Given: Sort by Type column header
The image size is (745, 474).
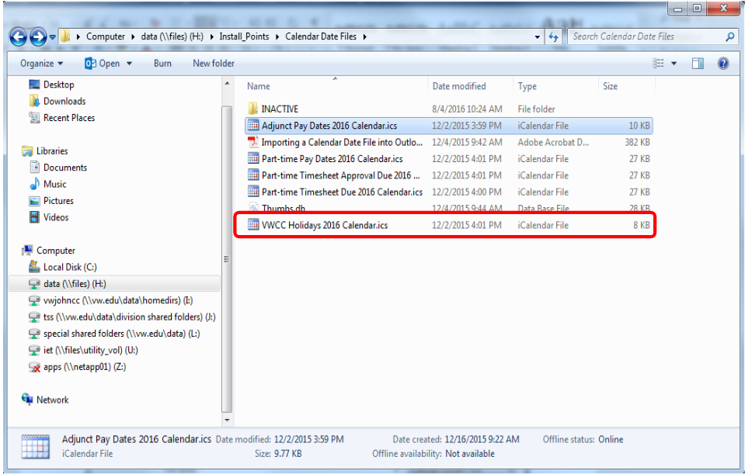Looking at the screenshot, I should [527, 86].
